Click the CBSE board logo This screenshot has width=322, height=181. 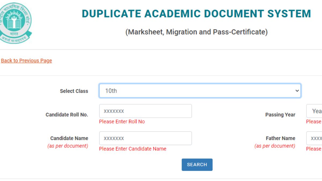[15, 23]
